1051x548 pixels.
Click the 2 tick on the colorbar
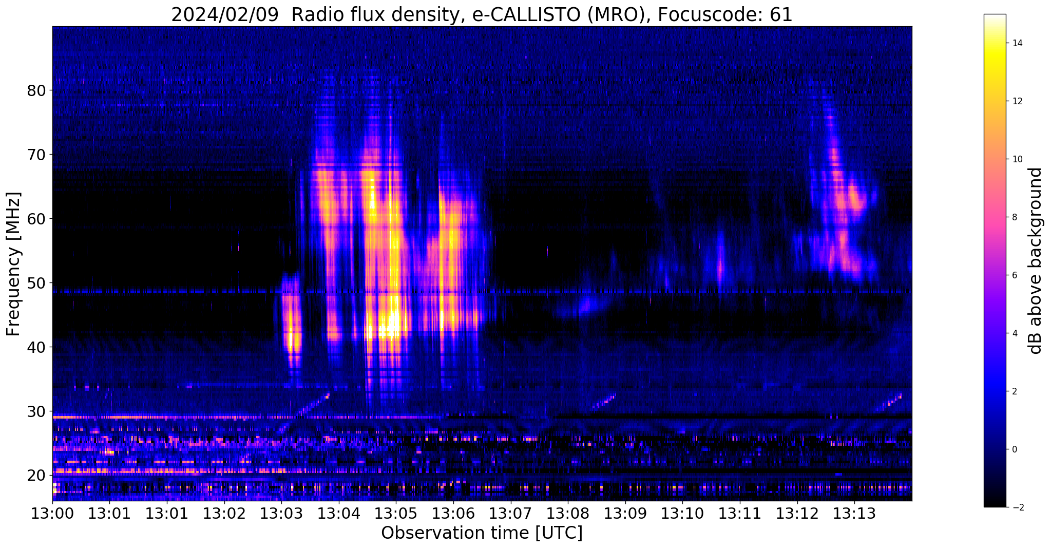[x=1015, y=391]
